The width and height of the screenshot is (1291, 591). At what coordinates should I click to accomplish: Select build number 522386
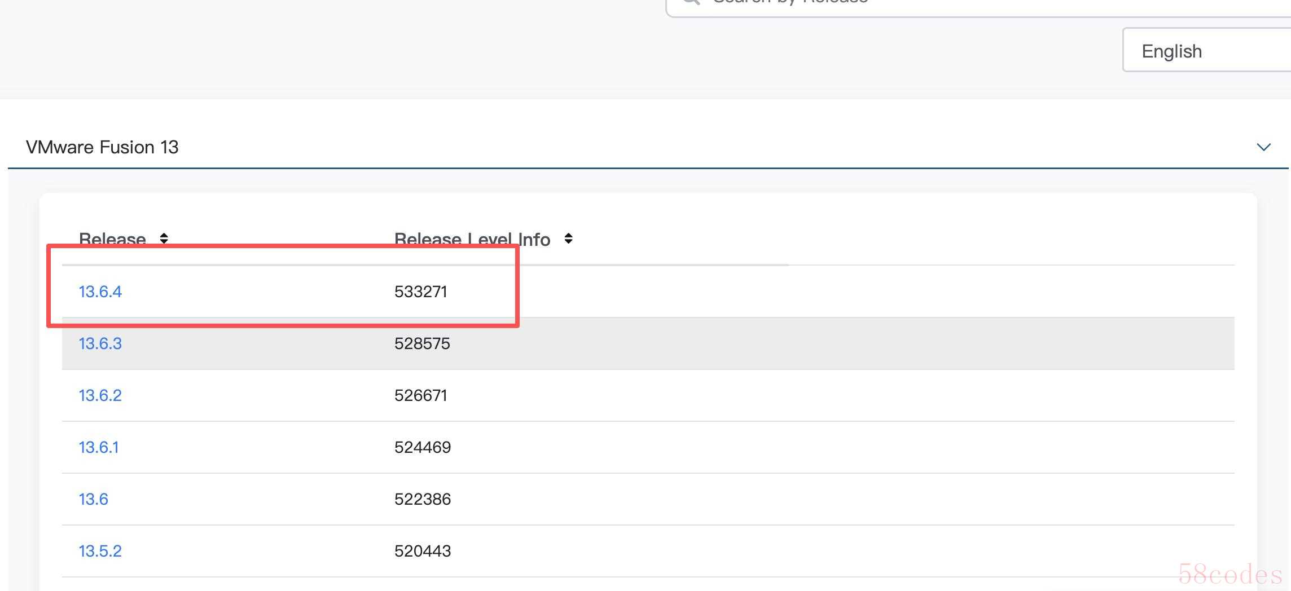click(423, 499)
